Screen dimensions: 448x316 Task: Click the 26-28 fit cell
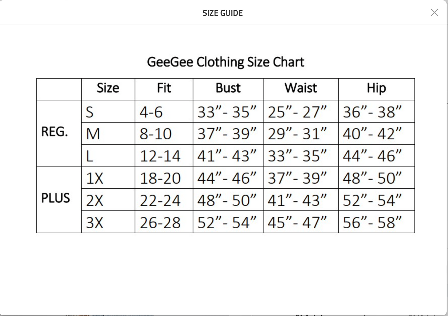click(160, 223)
